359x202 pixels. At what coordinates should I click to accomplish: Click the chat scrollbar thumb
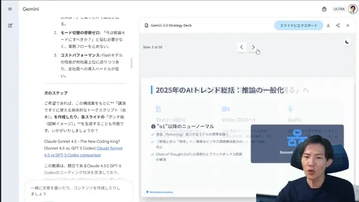[x=131, y=63]
